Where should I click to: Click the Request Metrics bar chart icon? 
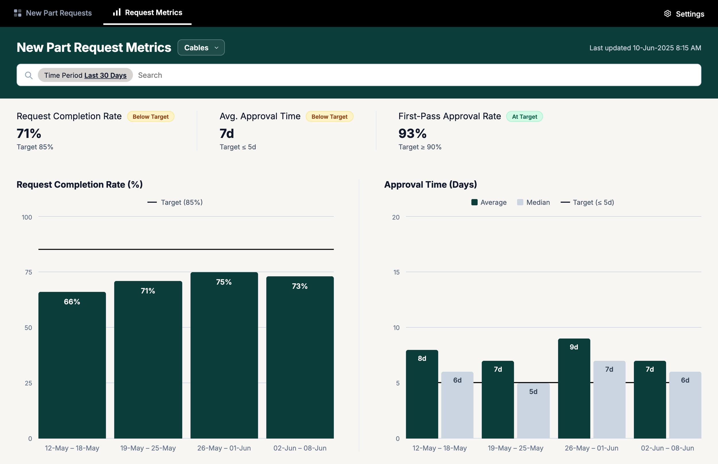[117, 12]
